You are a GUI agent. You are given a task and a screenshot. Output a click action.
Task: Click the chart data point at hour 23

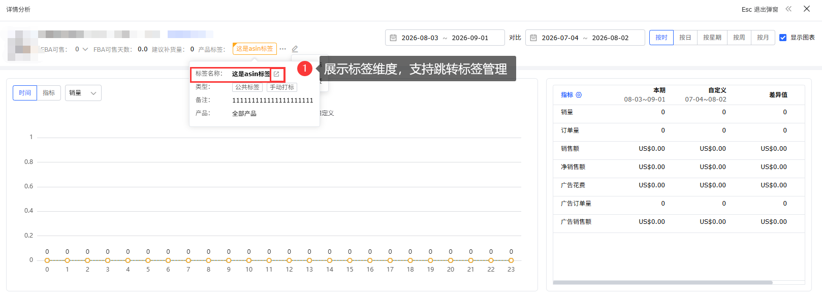pyautogui.click(x=511, y=260)
